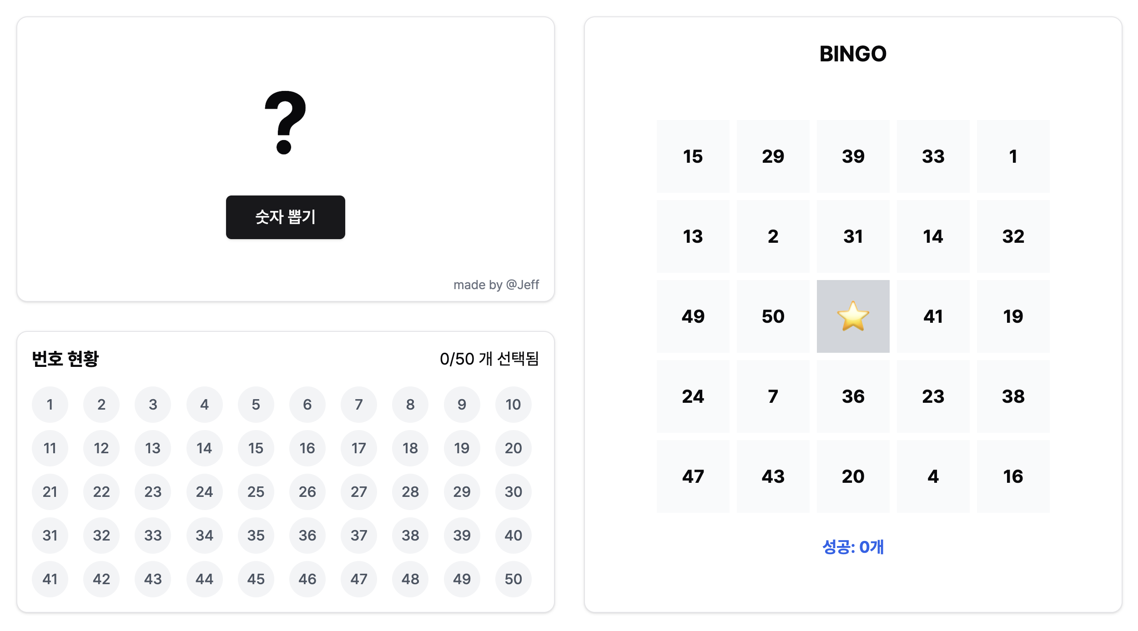Click bingo board cell 47
The image size is (1138, 631).
tap(693, 476)
